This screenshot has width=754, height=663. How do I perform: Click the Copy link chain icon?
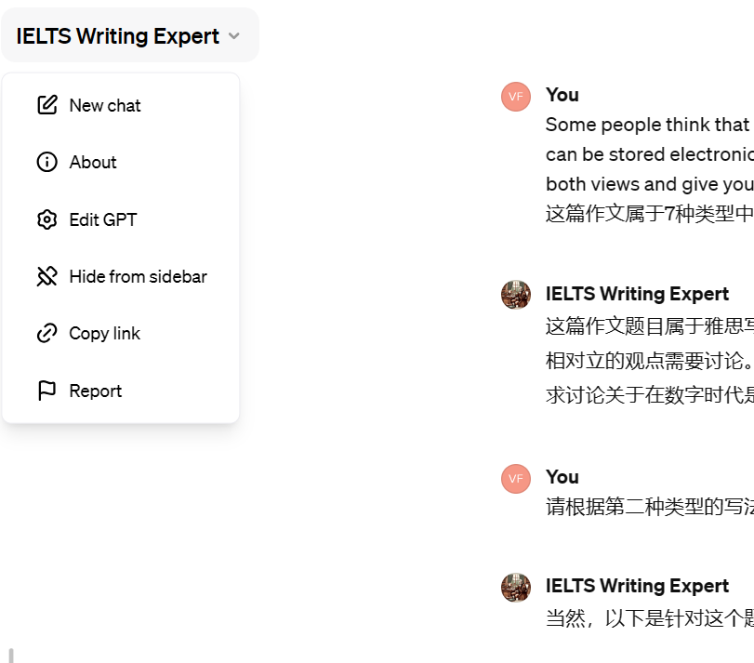[47, 333]
